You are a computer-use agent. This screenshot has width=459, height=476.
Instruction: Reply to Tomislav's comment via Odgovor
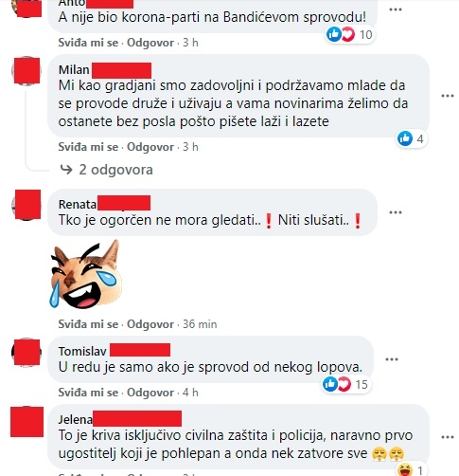click(x=150, y=393)
